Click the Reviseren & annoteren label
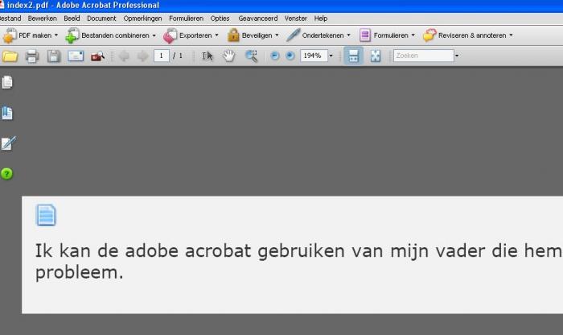 point(472,35)
